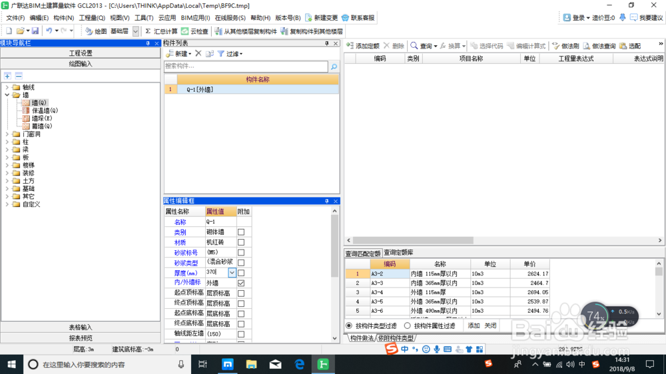Viewport: 666px width, 374px height.
Task: Click the 登录 login icon
Action: (x=567, y=18)
